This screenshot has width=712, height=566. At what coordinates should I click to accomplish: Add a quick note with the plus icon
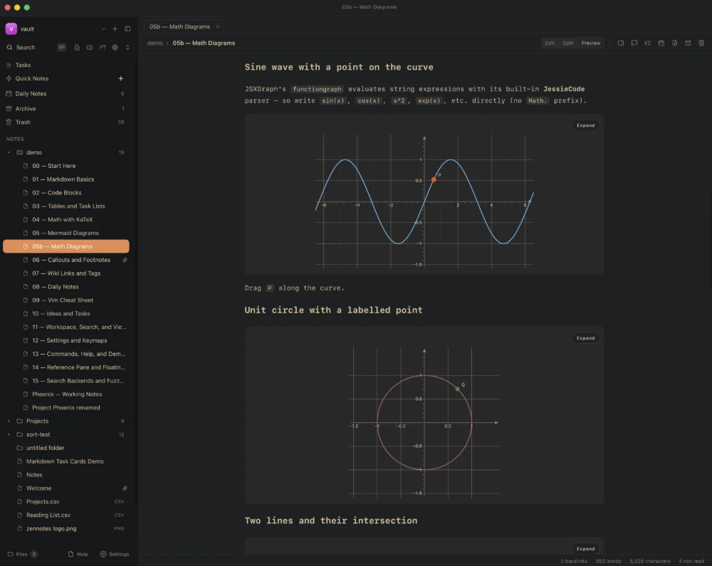click(121, 78)
